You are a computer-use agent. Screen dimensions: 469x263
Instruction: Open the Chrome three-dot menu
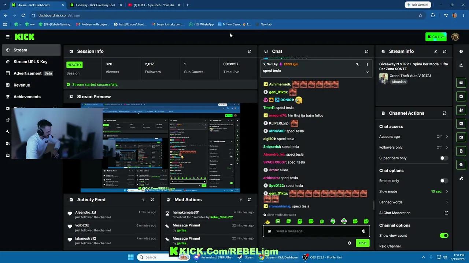(x=464, y=15)
